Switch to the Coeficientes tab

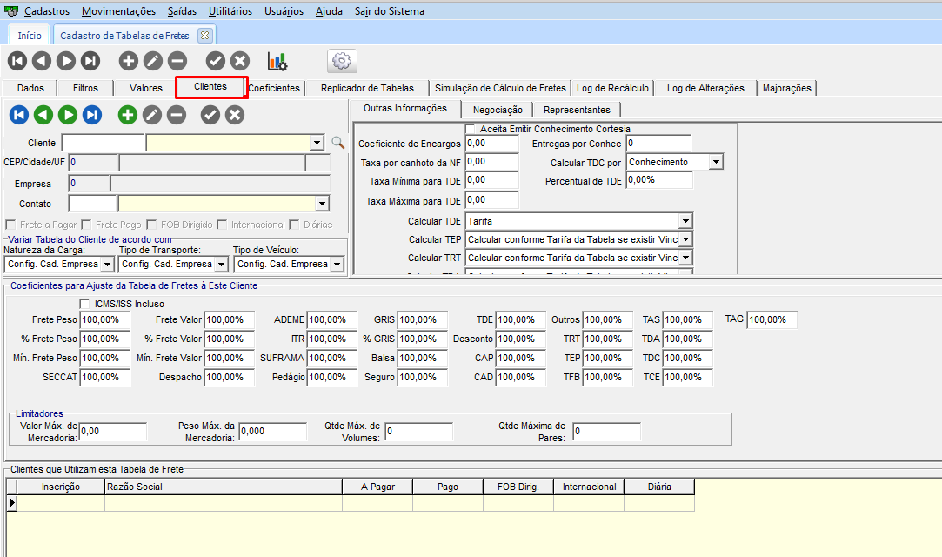click(x=274, y=88)
